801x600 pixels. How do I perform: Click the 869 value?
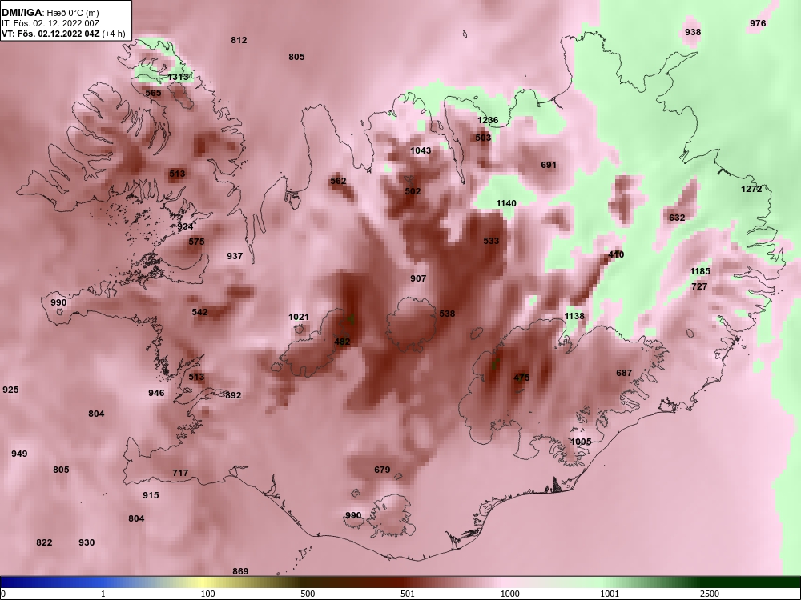click(x=240, y=571)
